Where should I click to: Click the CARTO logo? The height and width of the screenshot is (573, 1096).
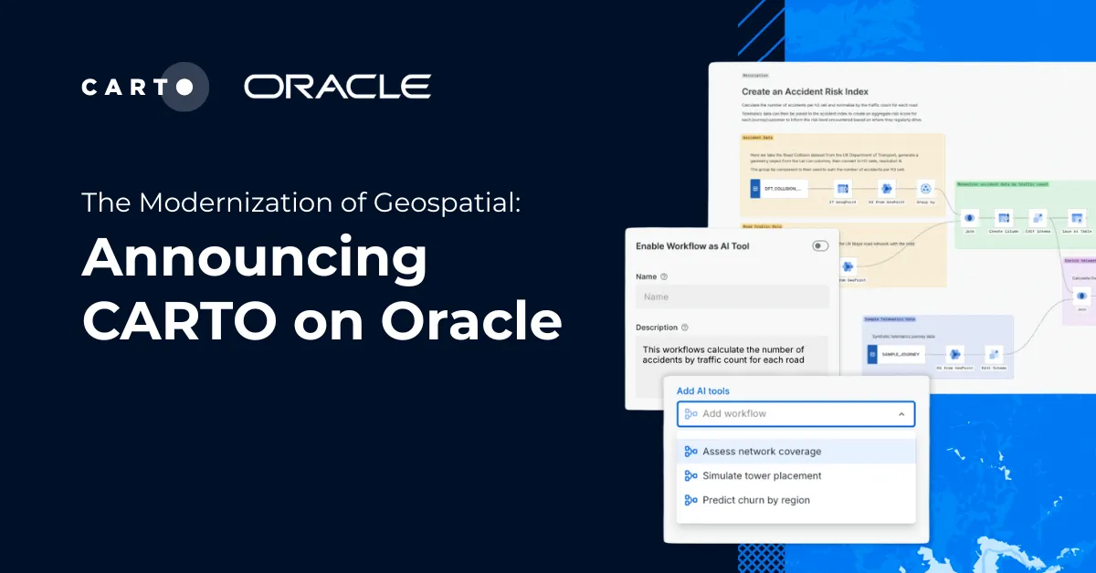pos(144,87)
